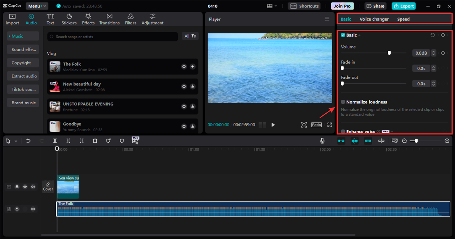455x240 pixels.
Task: Enable Normalize loudness checkbox
Action: pos(343,102)
